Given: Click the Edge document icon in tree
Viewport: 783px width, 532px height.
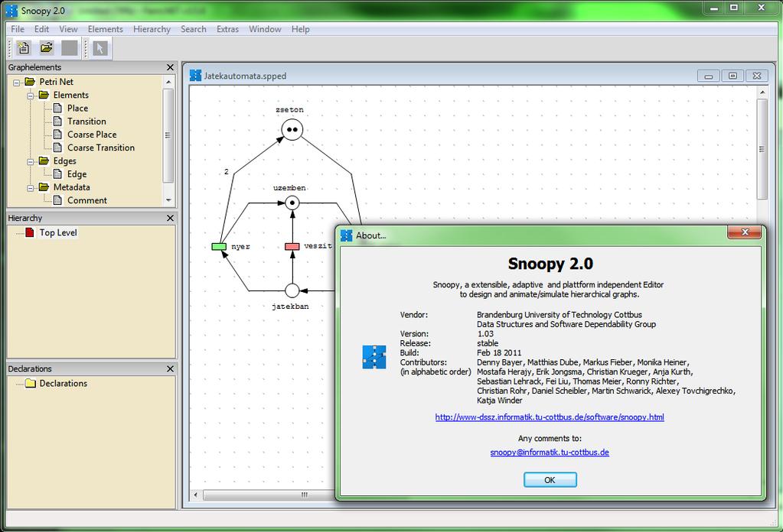Looking at the screenshot, I should tap(58, 174).
